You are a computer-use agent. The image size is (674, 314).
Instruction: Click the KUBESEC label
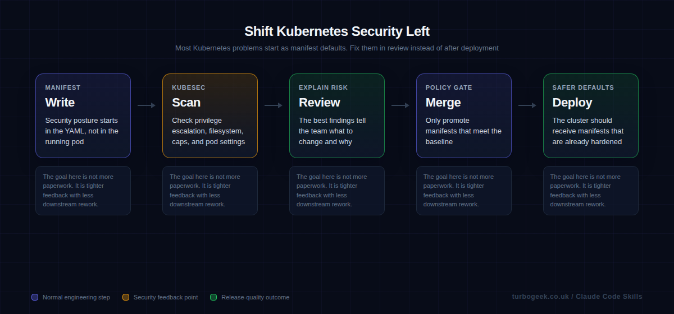click(189, 87)
